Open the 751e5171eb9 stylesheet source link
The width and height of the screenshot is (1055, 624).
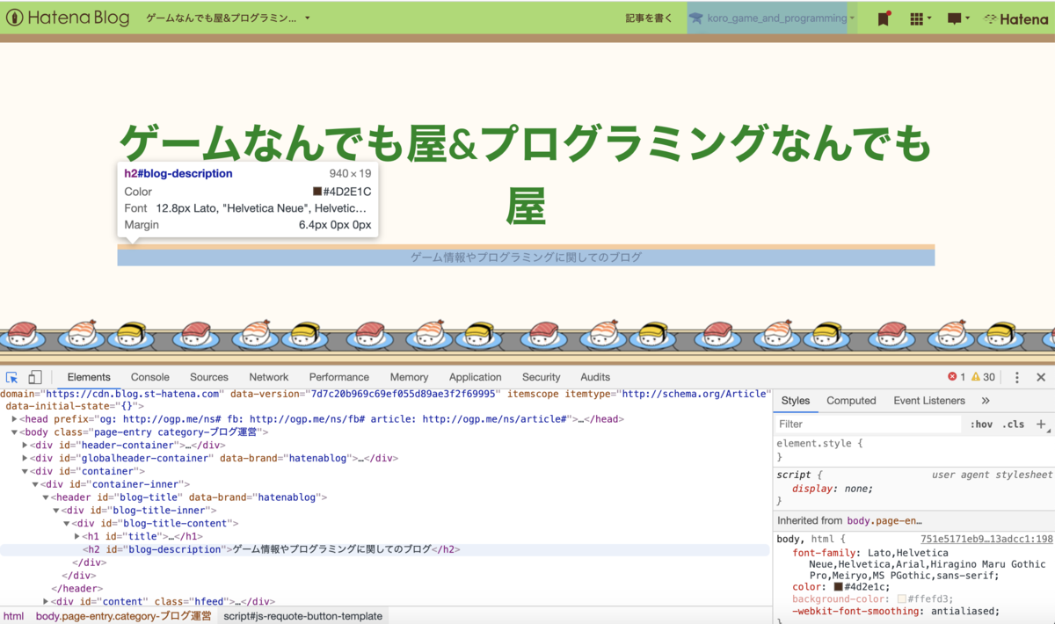[986, 540]
